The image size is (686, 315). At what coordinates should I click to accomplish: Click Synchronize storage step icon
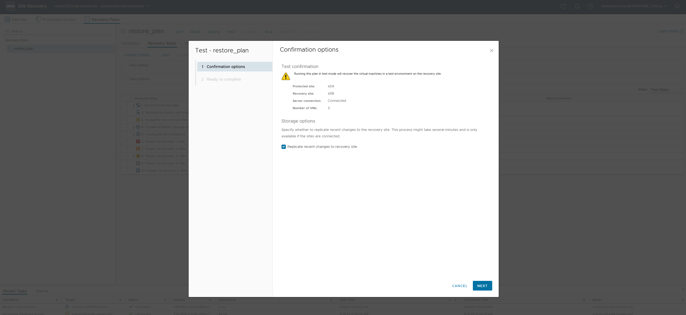pos(138,105)
